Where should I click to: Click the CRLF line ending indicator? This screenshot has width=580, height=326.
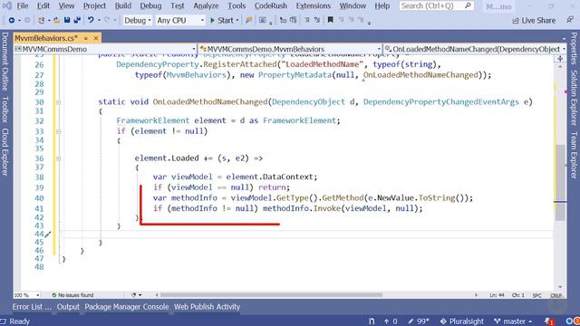pos(556,295)
